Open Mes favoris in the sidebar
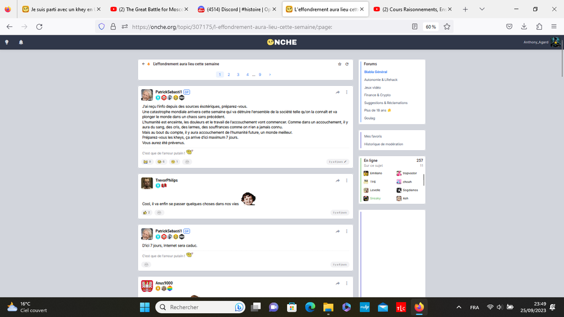The width and height of the screenshot is (564, 317). point(373,136)
